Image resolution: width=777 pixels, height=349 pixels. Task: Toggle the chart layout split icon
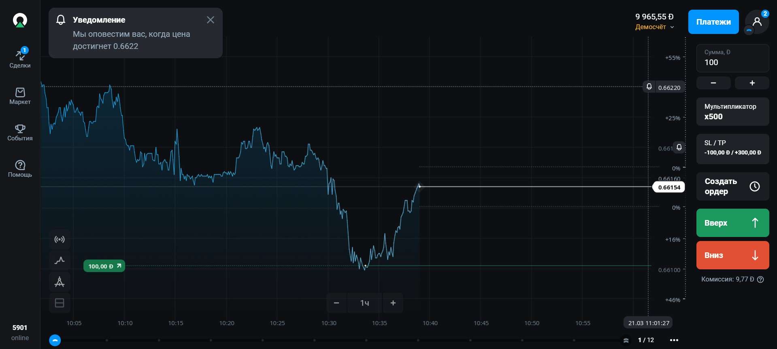click(x=60, y=303)
